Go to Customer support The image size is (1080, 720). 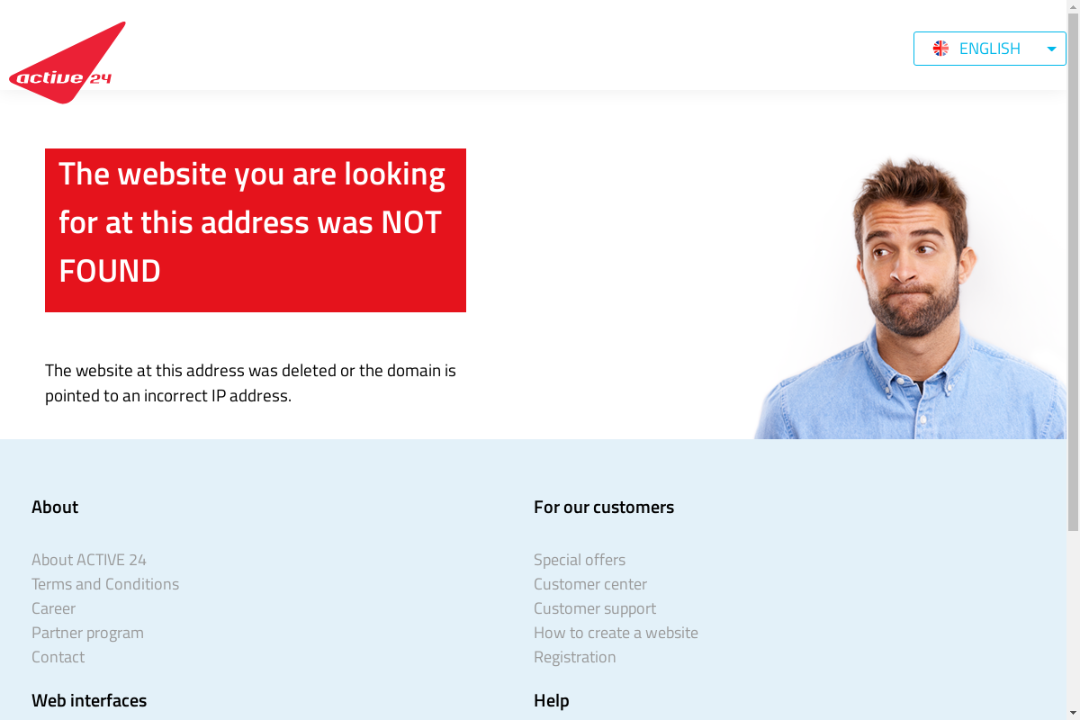595,608
